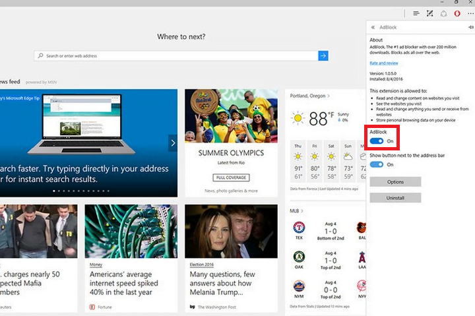Click the FULL COVERAGE button
The image size is (475, 316).
point(231,177)
